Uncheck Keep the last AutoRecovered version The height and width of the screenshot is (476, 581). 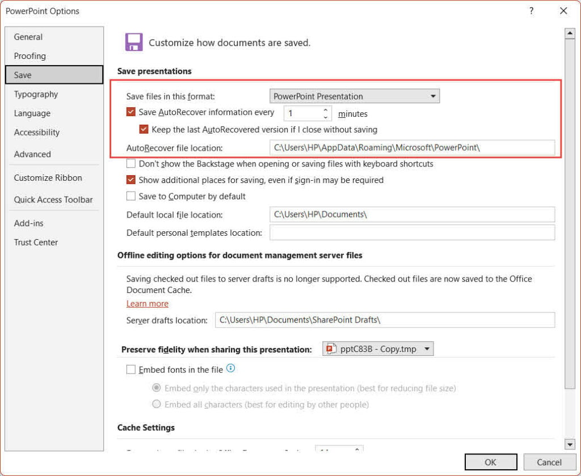(144, 129)
